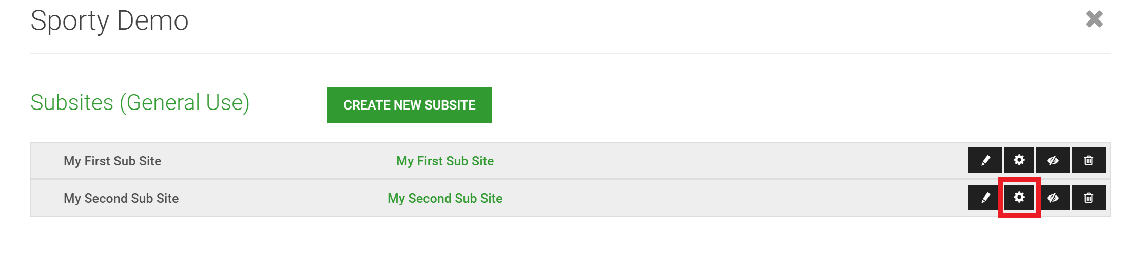The image size is (1144, 262).
Task: Open the highlighted gear for My Second Sub Site
Action: point(1019,198)
